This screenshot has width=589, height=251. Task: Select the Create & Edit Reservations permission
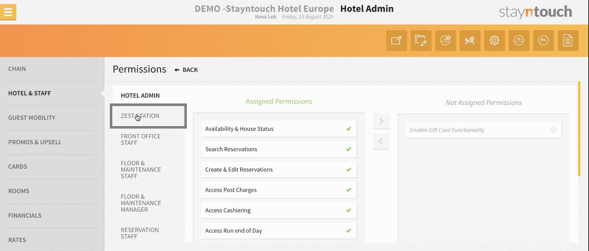click(x=279, y=170)
